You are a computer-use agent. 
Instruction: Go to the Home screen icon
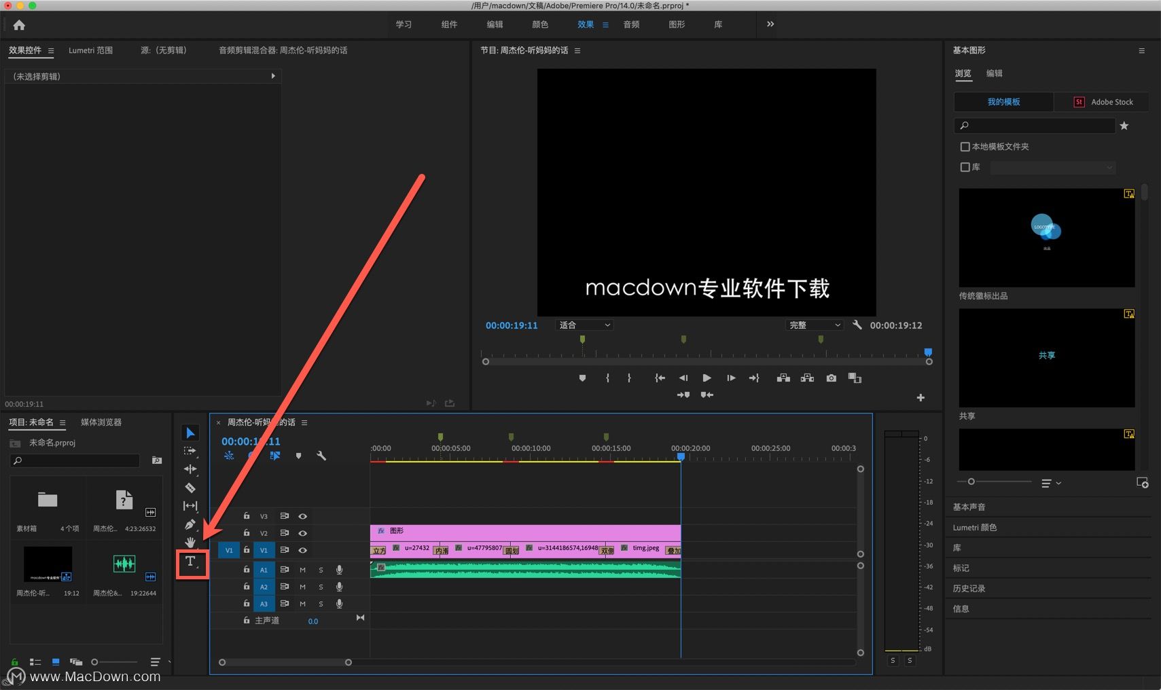click(19, 25)
